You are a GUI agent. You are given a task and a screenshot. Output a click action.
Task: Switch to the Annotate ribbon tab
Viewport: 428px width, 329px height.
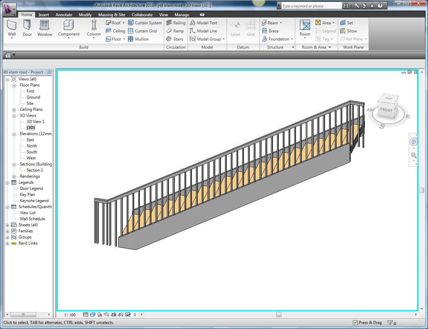(x=64, y=15)
